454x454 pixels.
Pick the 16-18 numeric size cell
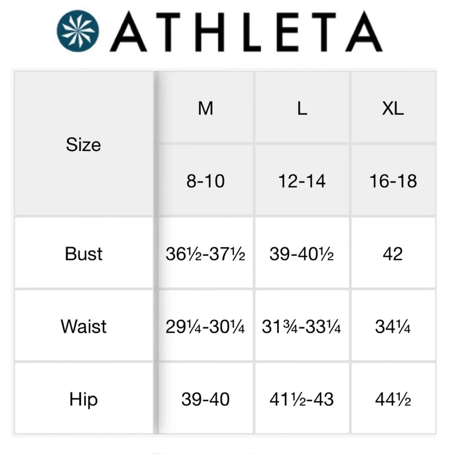[x=393, y=181]
